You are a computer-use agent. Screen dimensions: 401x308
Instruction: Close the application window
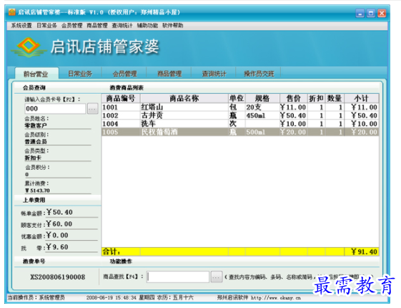tap(382, 13)
